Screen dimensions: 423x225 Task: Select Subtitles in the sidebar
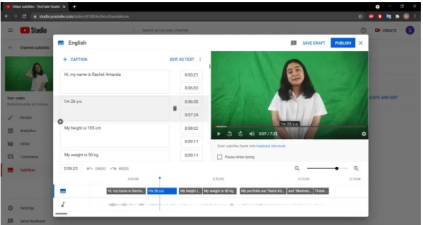27,170
